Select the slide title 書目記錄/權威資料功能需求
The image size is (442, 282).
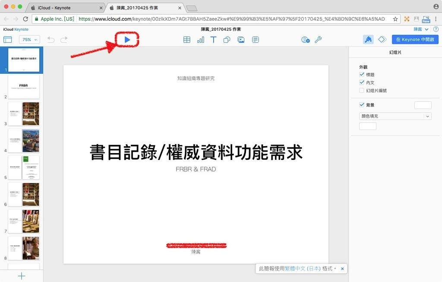coord(196,152)
